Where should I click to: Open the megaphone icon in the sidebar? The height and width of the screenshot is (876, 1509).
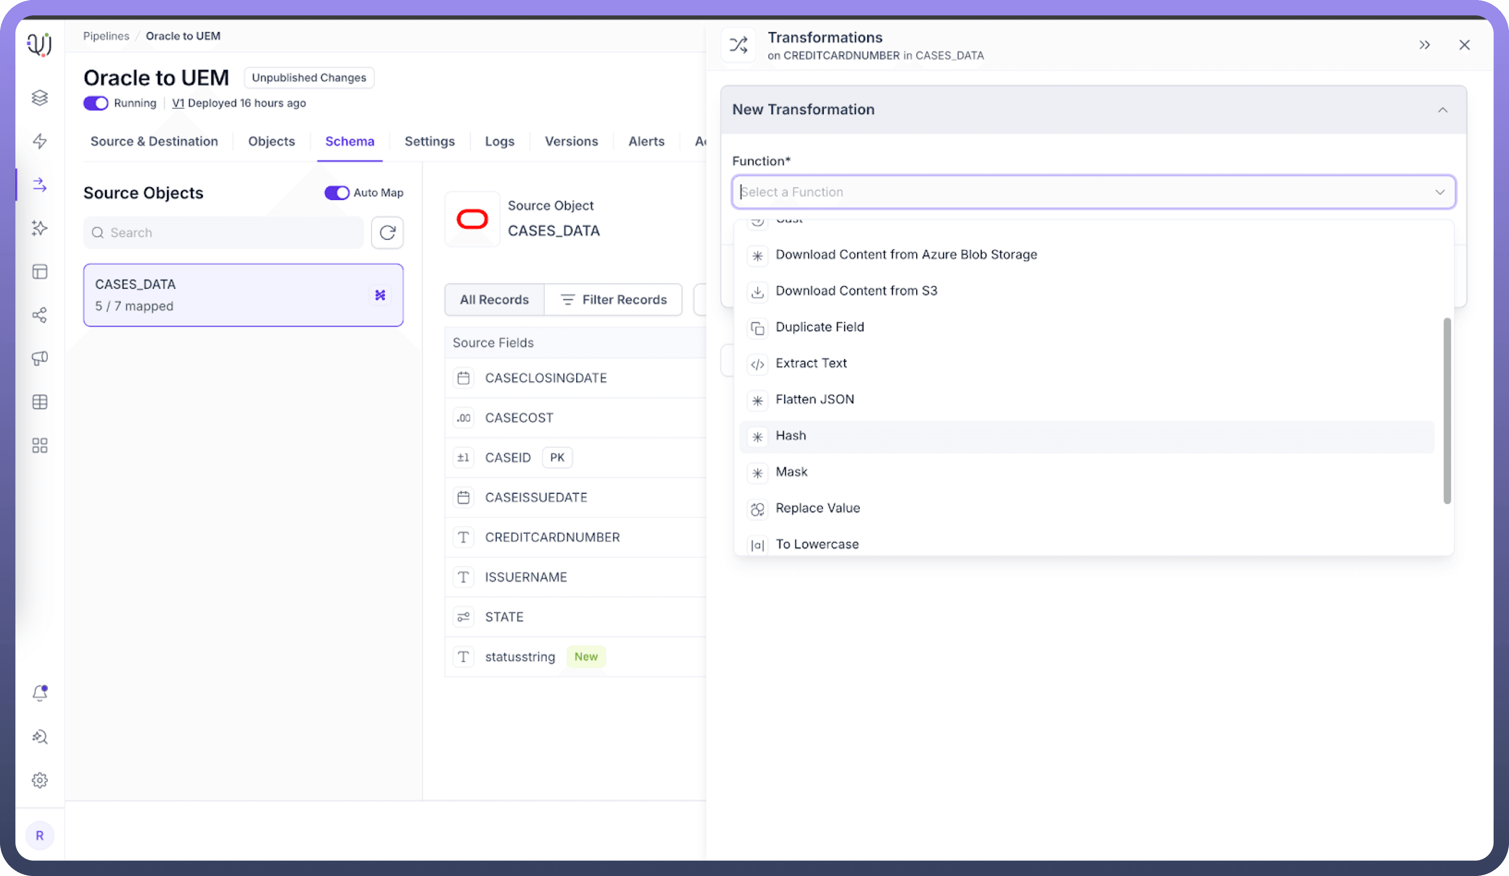[40, 358]
